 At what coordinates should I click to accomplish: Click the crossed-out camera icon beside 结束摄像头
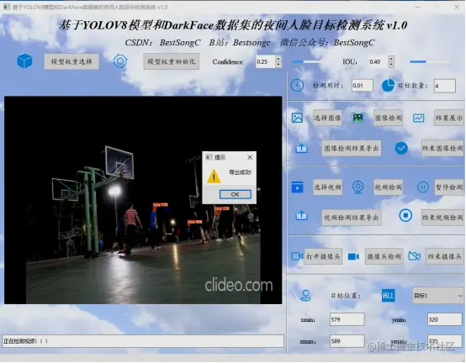415,255
